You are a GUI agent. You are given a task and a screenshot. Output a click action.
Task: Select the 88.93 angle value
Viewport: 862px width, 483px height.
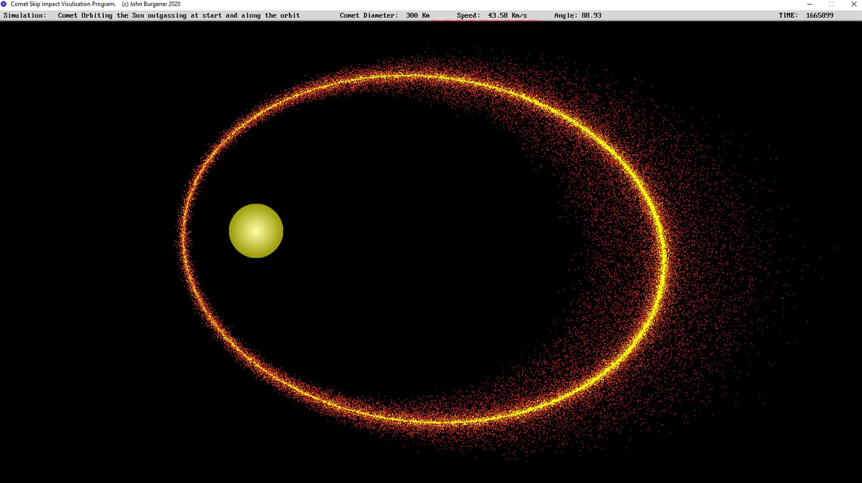(x=591, y=15)
